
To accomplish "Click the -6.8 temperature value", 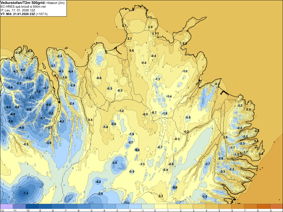I will coord(12,115).
